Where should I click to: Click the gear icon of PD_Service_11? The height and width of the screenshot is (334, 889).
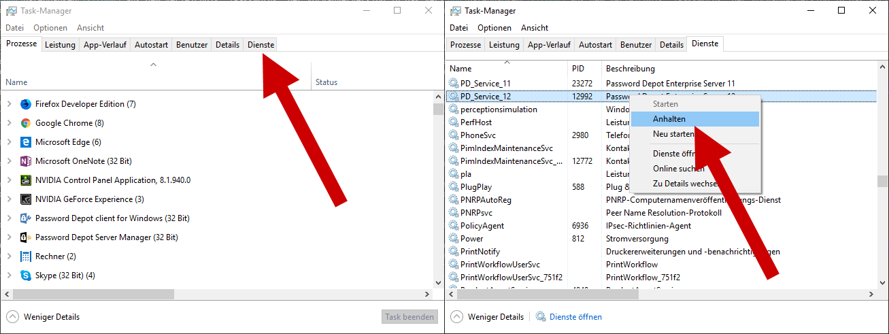pos(454,83)
